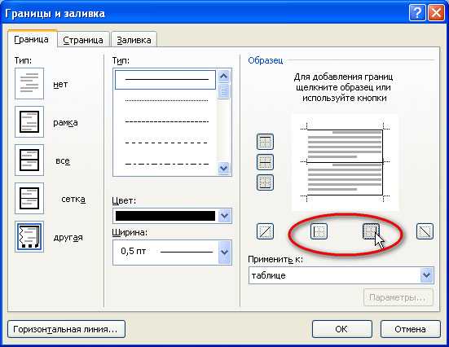Click the line style scrollbar thumb
Image resolution: width=449 pixels, height=347 pixels.
pos(223,91)
